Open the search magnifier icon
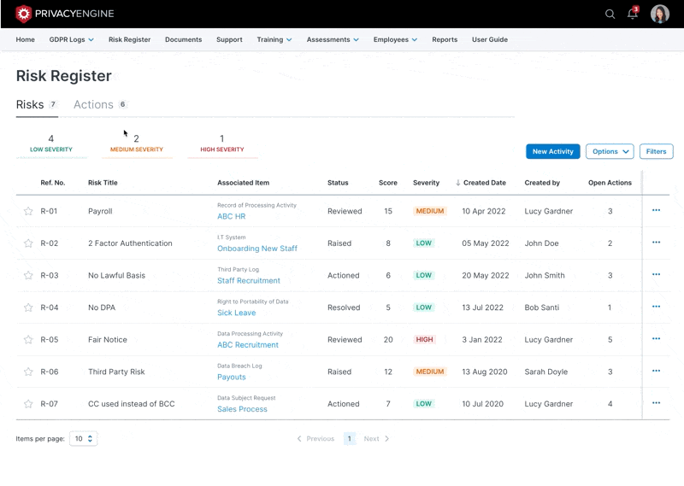The height and width of the screenshot is (486, 684). pyautogui.click(x=610, y=15)
